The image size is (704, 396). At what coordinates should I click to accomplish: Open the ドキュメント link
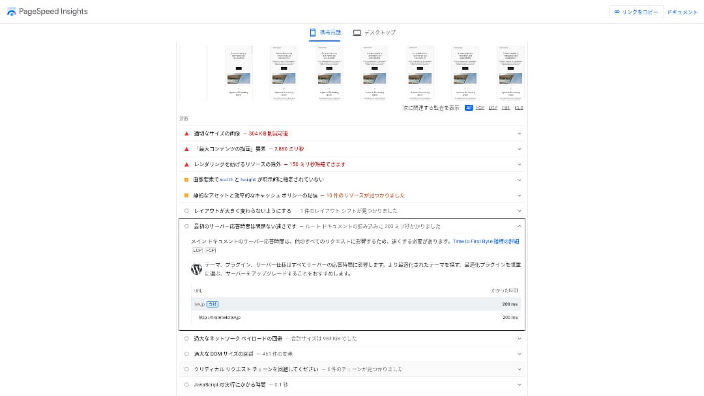682,12
